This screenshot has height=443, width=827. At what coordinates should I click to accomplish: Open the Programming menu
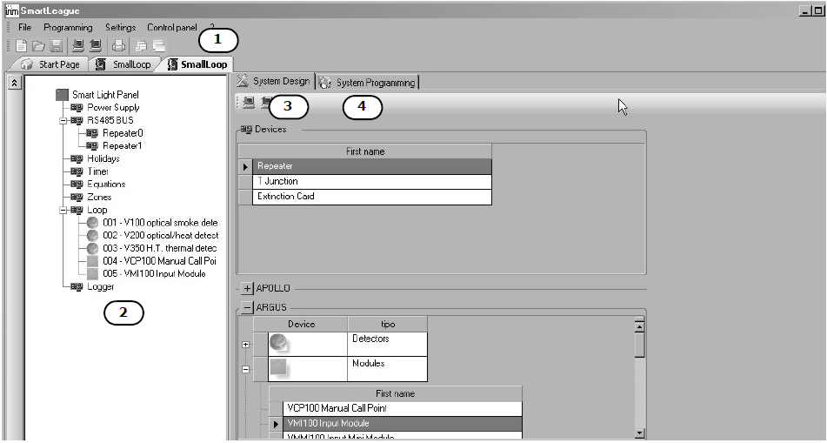[68, 28]
